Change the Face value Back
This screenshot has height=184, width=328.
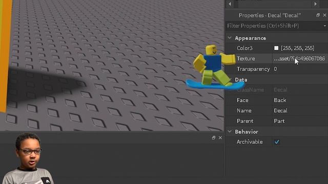coord(280,100)
